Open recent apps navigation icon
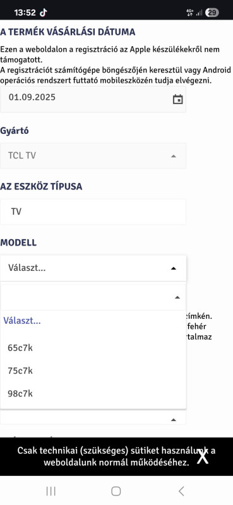 click(51, 491)
